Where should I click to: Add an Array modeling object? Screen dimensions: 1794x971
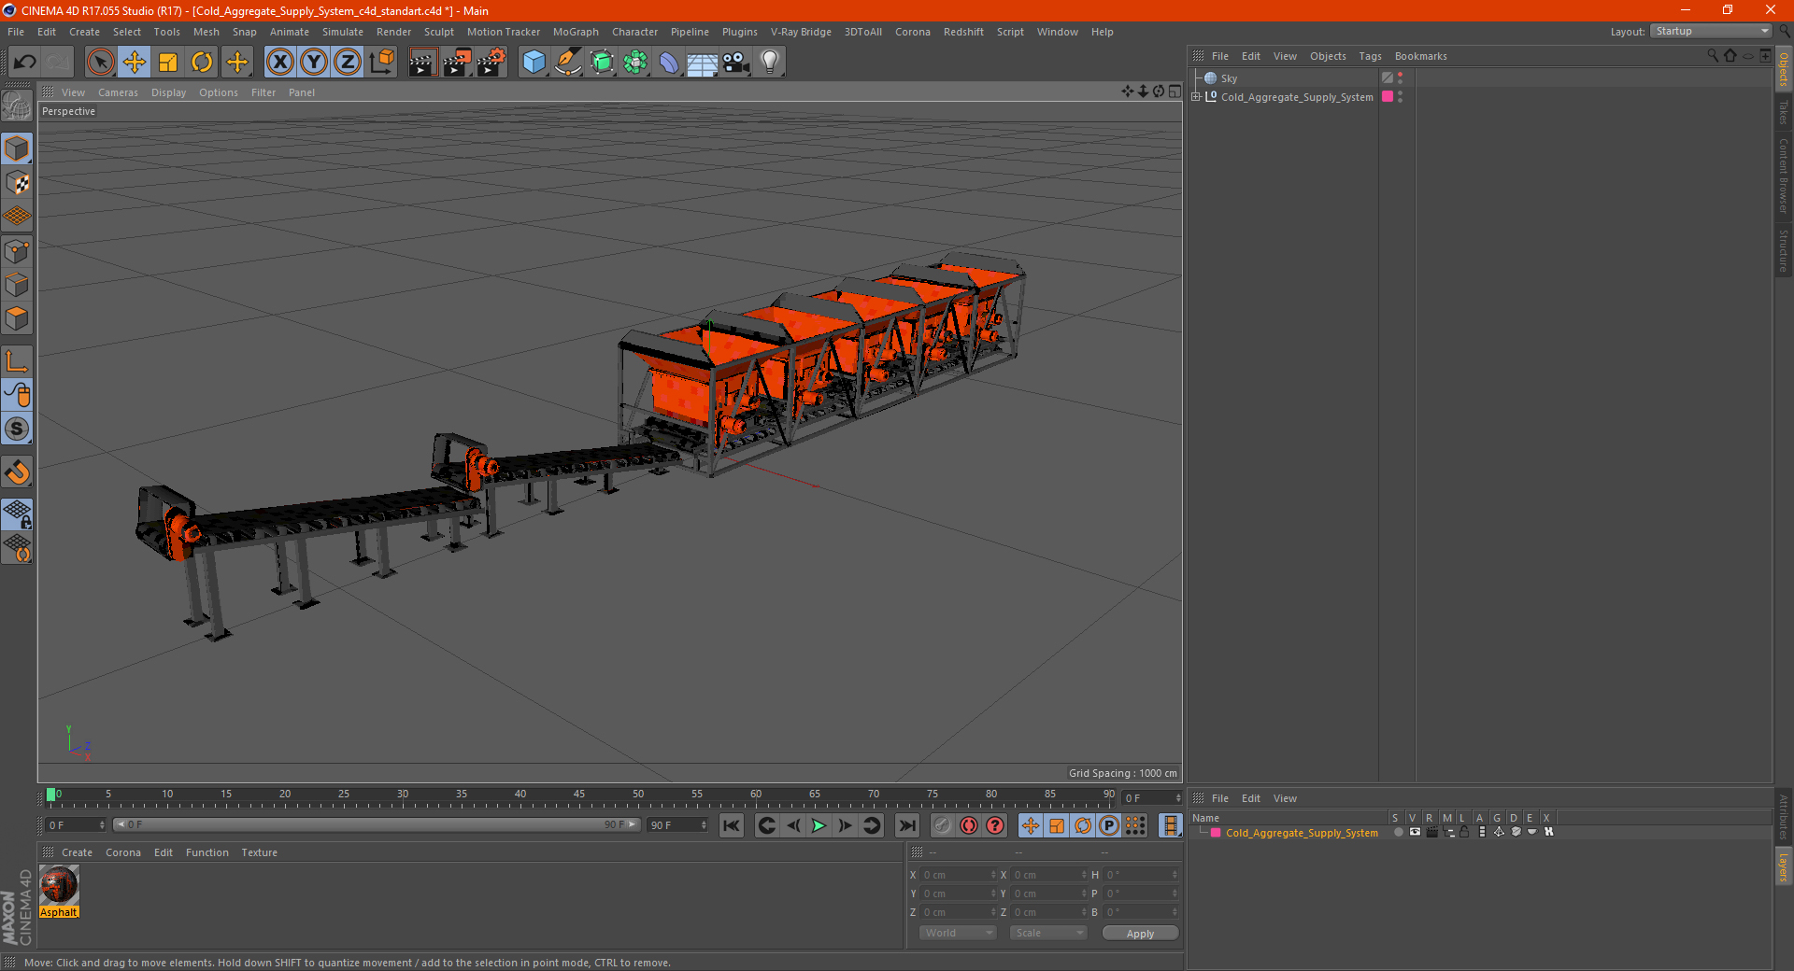[635, 63]
